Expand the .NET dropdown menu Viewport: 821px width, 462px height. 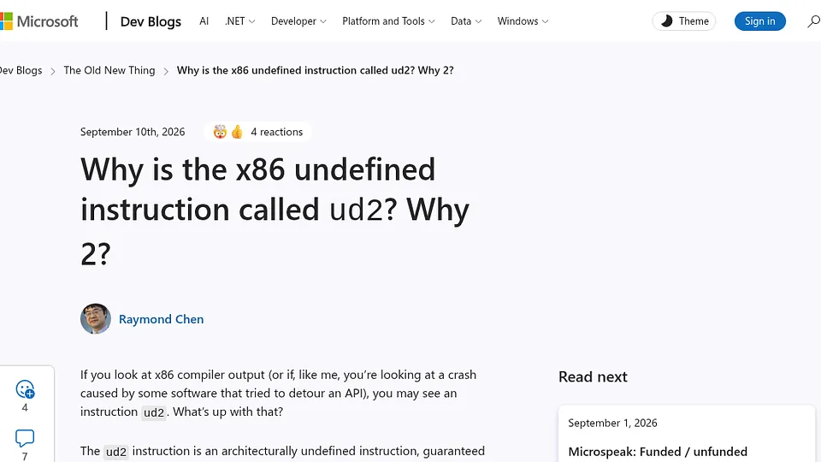(x=239, y=21)
